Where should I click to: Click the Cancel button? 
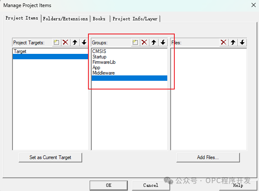[151, 185]
